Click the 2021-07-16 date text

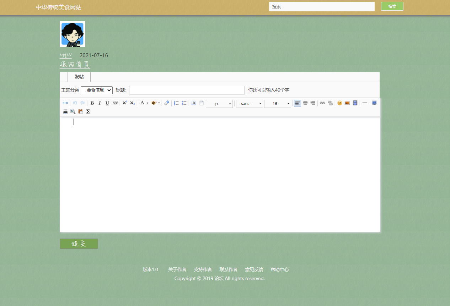94,55
